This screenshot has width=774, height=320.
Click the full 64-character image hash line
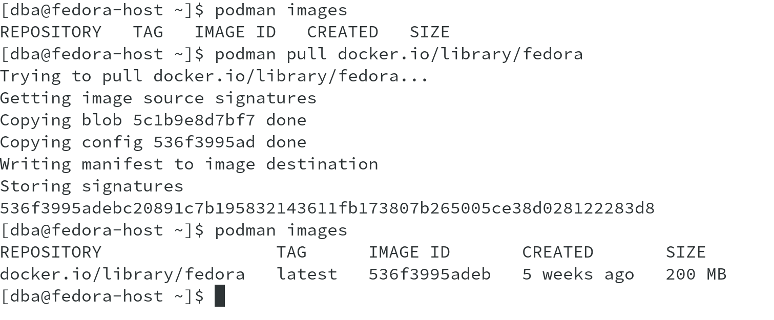[x=327, y=208]
